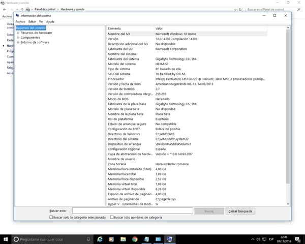
Task: Maximize the Información del sistema window
Action: tap(274, 16)
